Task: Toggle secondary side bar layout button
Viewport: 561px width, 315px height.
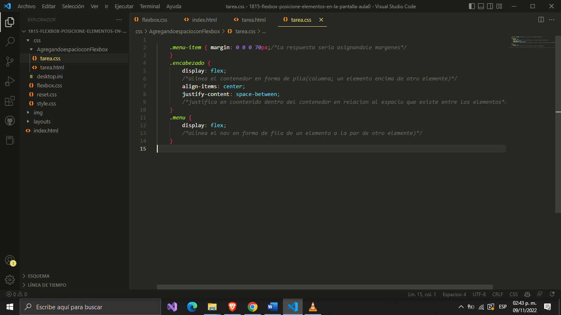Action: coord(490,6)
